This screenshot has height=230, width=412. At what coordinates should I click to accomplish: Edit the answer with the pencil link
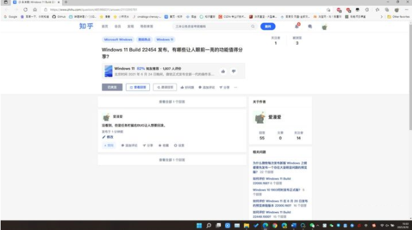click(x=108, y=137)
